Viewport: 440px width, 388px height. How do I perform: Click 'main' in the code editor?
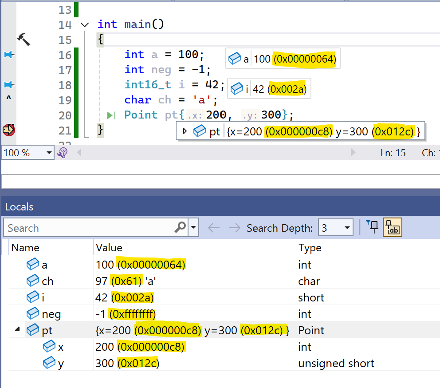point(137,24)
